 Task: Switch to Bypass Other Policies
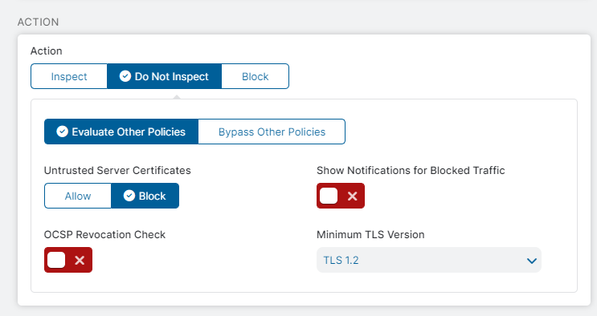[272, 132]
